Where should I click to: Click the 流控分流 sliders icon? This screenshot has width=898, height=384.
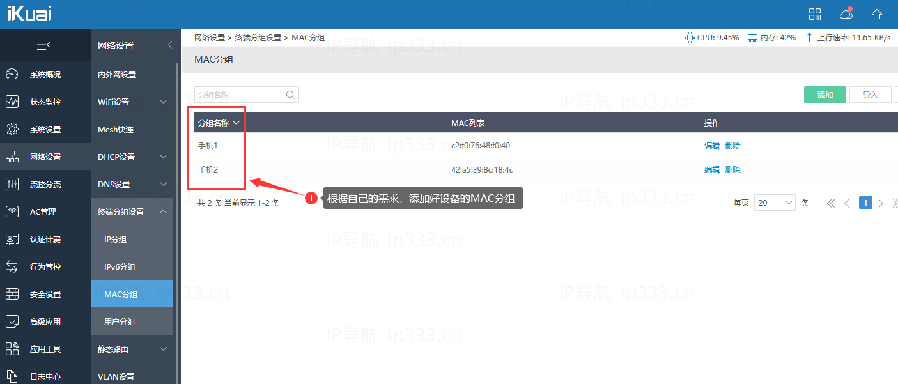coord(12,184)
